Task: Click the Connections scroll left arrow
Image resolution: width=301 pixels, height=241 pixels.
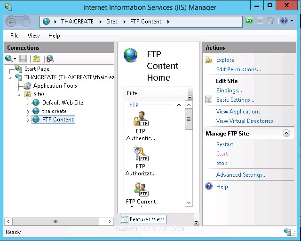Action: pos(8,221)
